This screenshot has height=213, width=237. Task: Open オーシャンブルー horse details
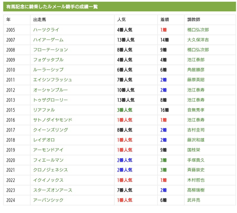click(x=50, y=90)
